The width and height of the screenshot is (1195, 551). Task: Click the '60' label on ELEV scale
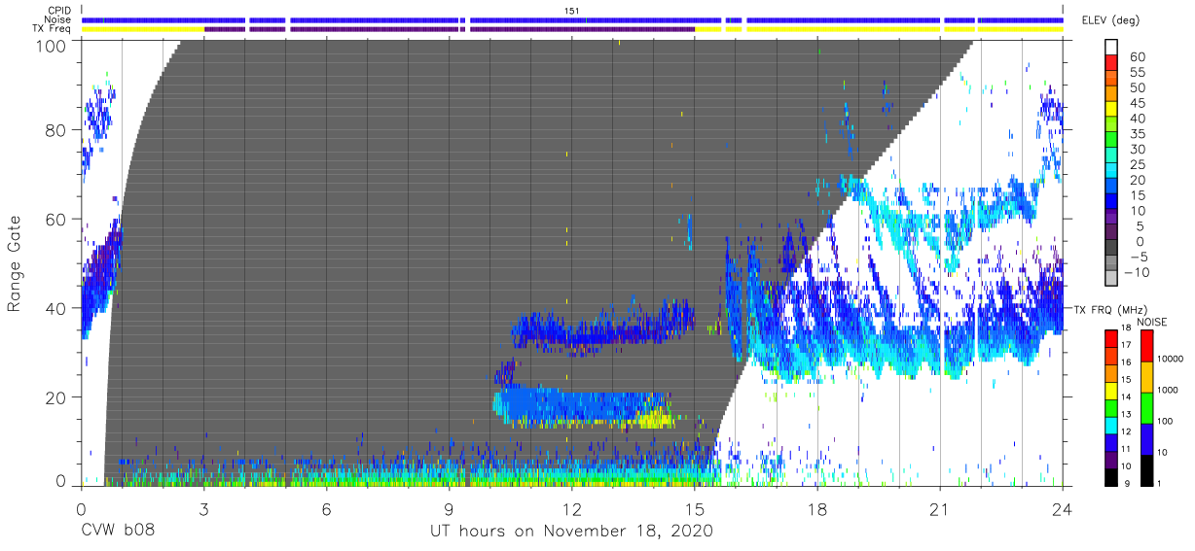point(1137,57)
